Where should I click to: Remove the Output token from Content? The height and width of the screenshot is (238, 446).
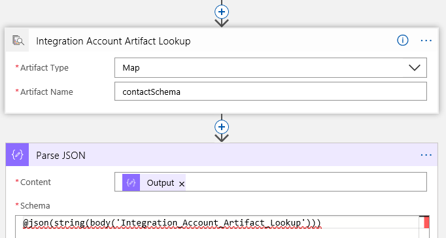click(x=182, y=184)
